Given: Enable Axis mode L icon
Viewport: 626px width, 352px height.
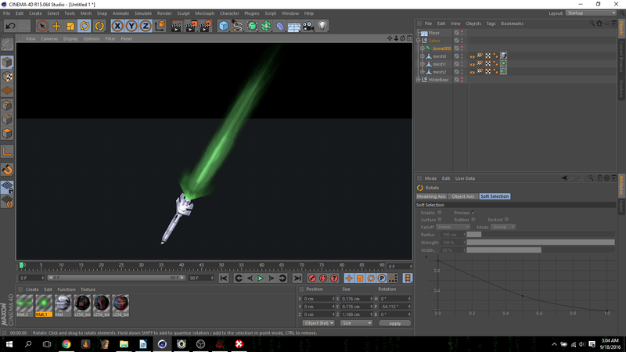Looking at the screenshot, I should pyautogui.click(x=7, y=152).
